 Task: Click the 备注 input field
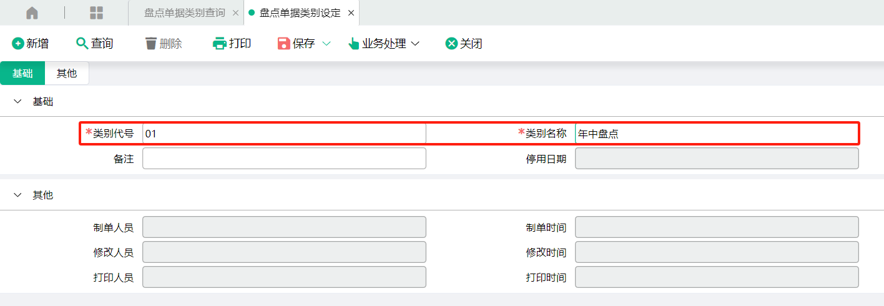[x=284, y=159]
